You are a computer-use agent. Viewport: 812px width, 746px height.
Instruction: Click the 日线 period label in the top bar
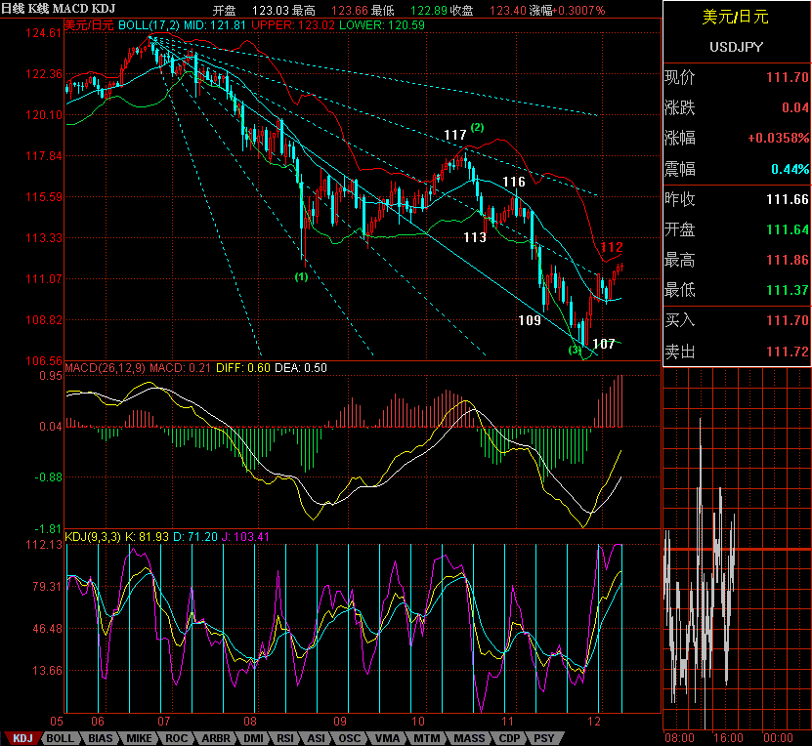click(x=13, y=9)
